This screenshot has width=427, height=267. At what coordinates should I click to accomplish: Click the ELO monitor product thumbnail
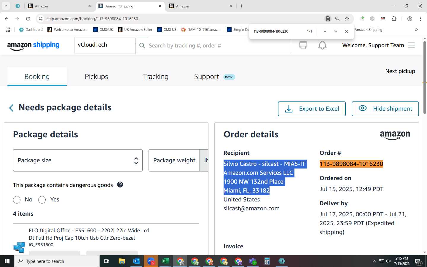click(19, 247)
